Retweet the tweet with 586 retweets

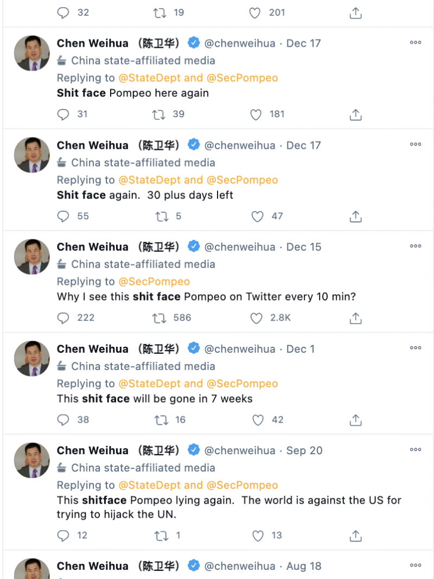pos(159,318)
